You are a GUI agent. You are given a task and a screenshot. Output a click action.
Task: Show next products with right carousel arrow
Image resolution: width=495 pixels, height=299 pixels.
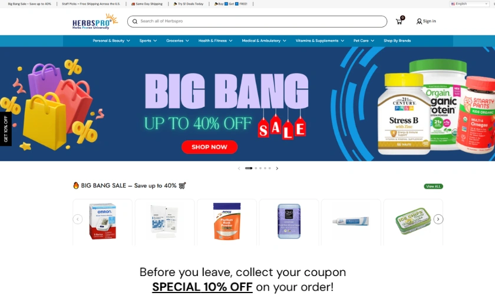tap(438, 219)
